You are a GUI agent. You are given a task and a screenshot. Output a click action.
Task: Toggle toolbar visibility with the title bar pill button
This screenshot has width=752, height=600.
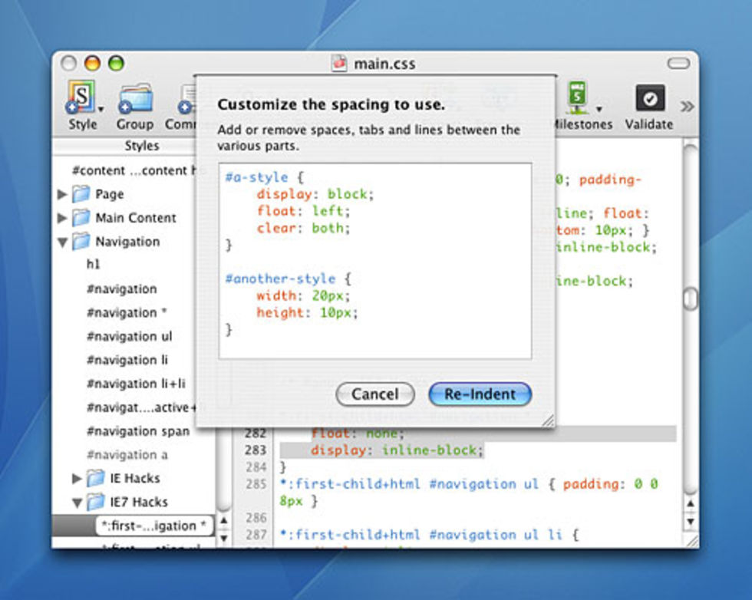click(x=678, y=64)
